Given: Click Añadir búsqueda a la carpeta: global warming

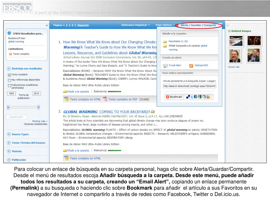Looking at the screenshot, I should pyautogui.click(x=188, y=48).
